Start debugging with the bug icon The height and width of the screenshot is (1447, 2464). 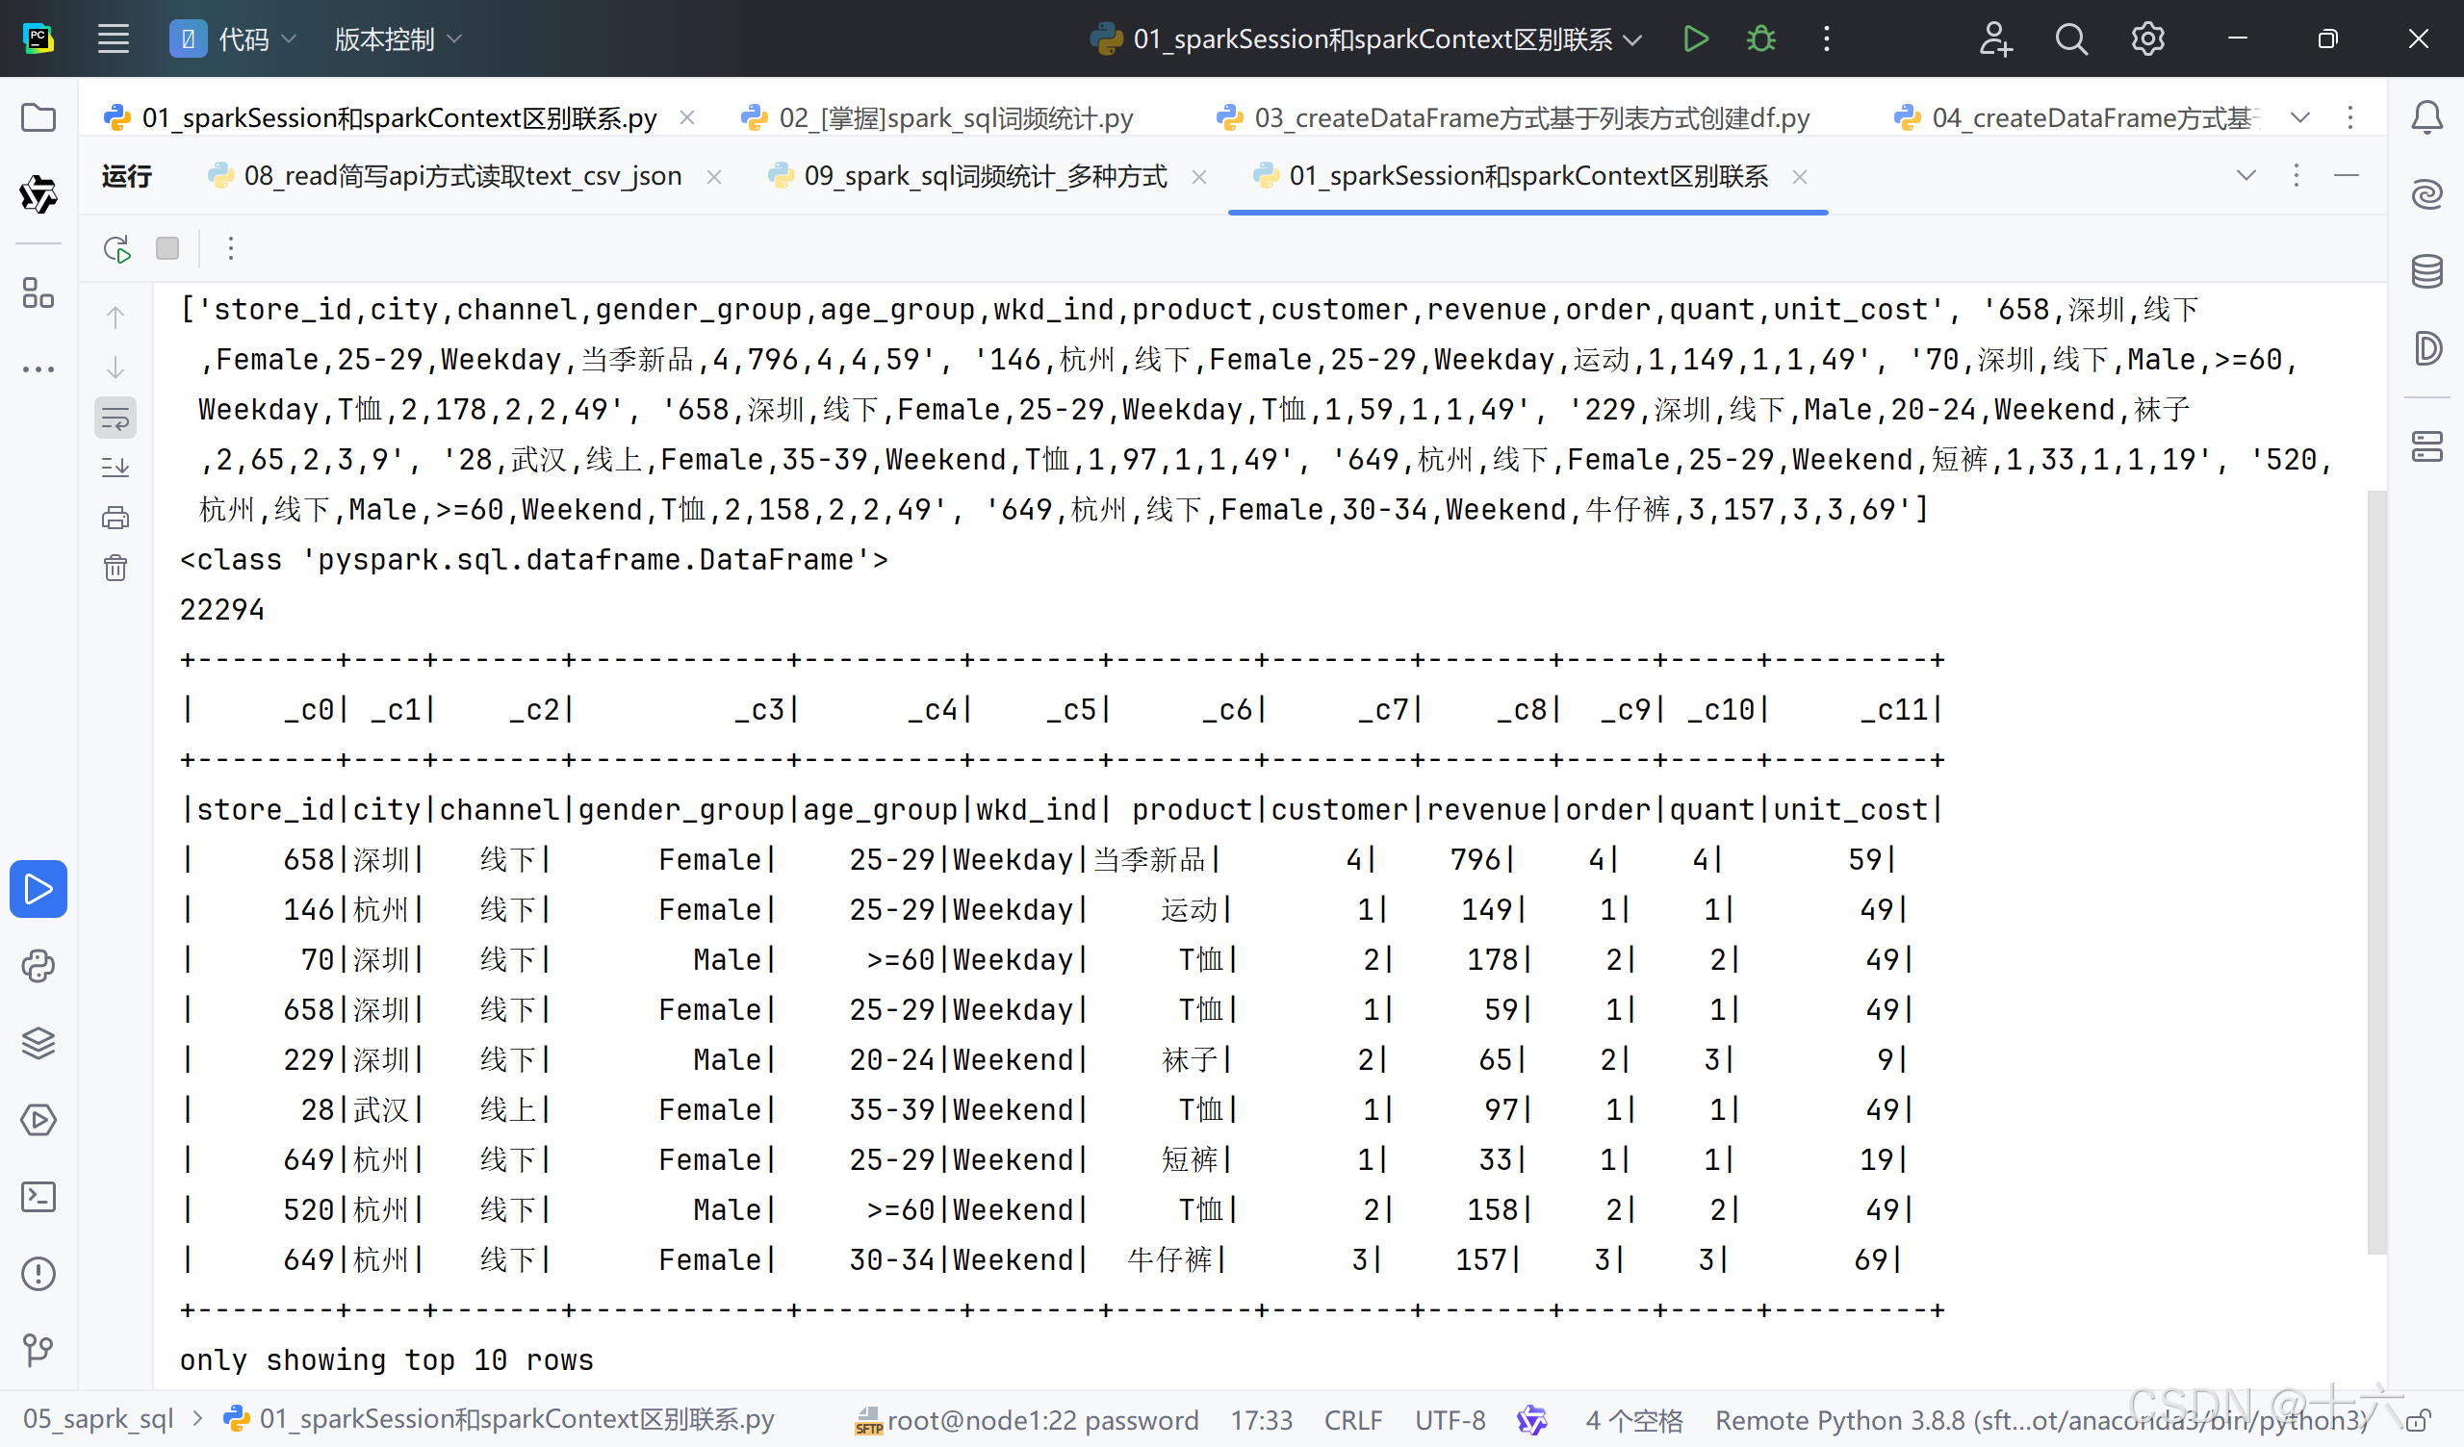click(x=1761, y=39)
